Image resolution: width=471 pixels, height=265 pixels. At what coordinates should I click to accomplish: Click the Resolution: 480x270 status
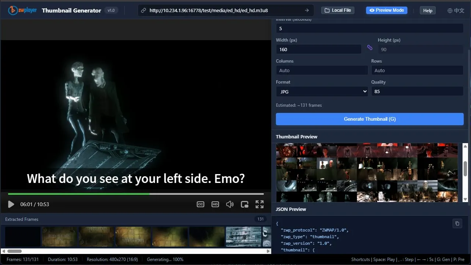[112, 259]
